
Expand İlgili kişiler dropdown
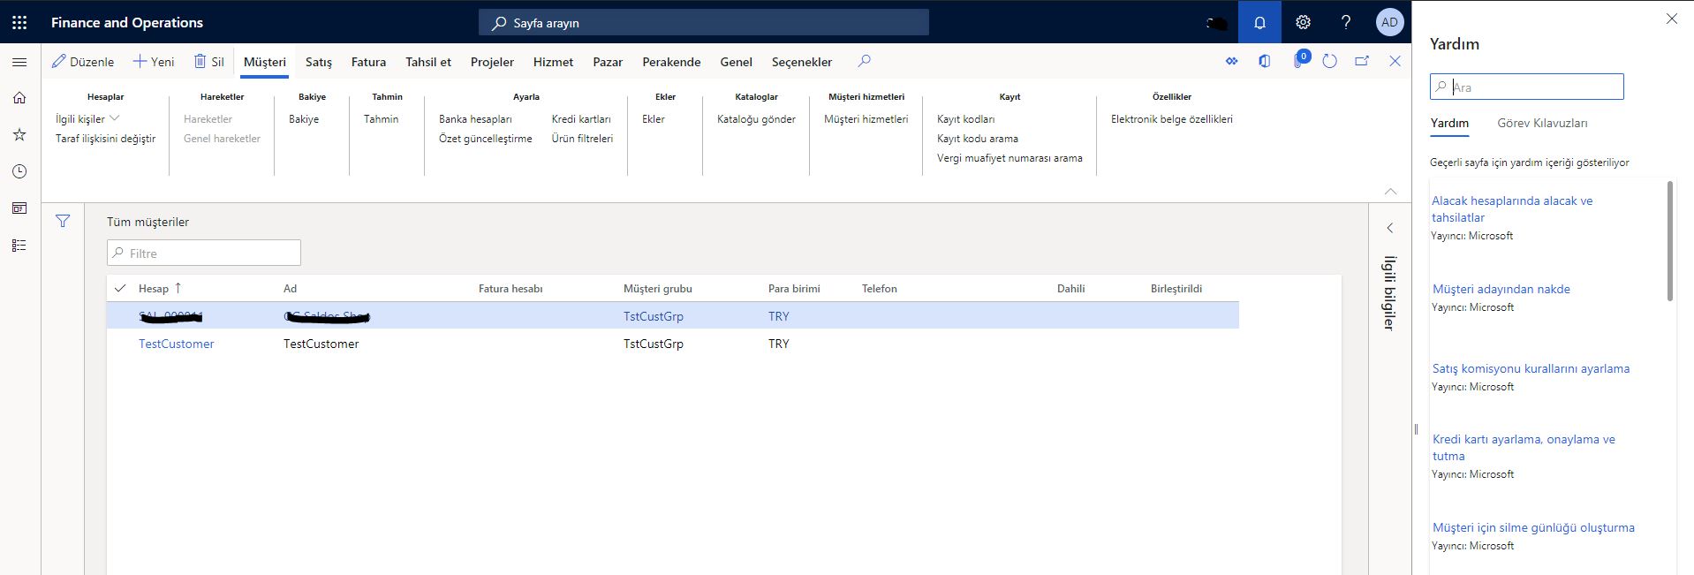pos(87,118)
